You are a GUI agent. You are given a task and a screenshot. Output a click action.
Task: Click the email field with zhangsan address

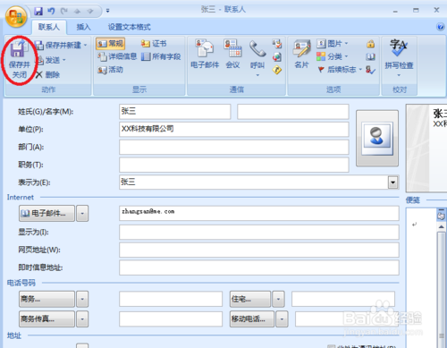click(259, 213)
